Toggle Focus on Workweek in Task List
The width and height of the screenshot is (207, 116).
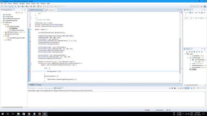196,13
